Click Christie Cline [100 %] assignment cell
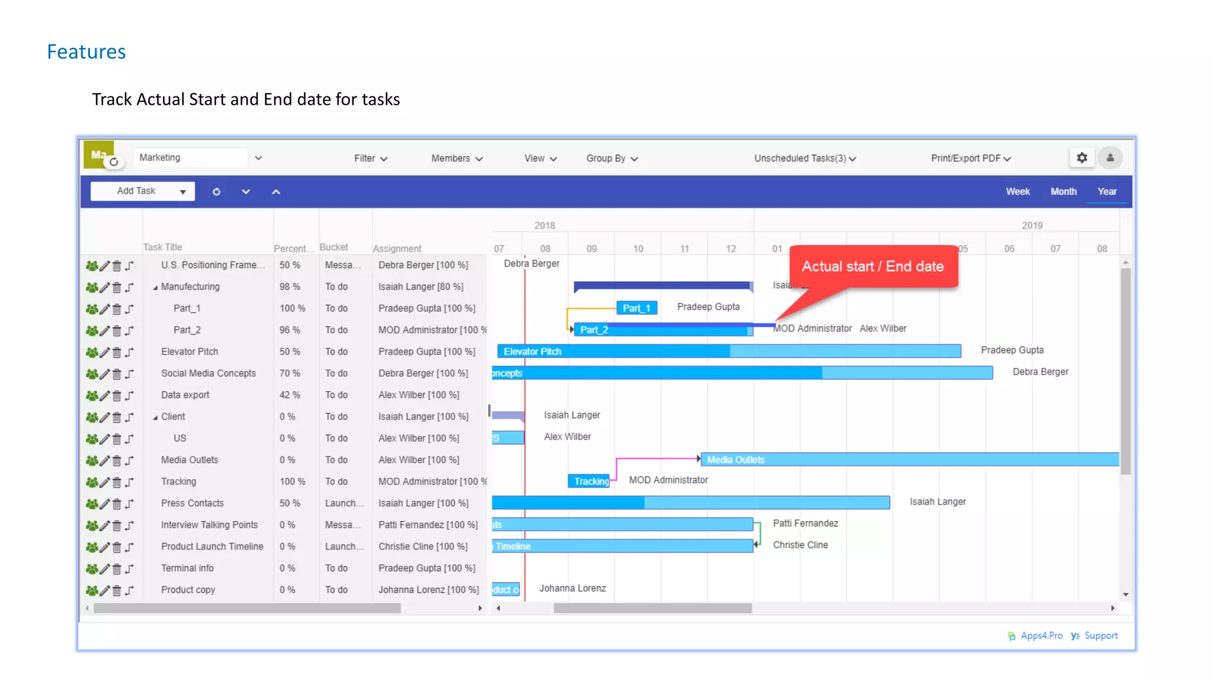 point(423,547)
